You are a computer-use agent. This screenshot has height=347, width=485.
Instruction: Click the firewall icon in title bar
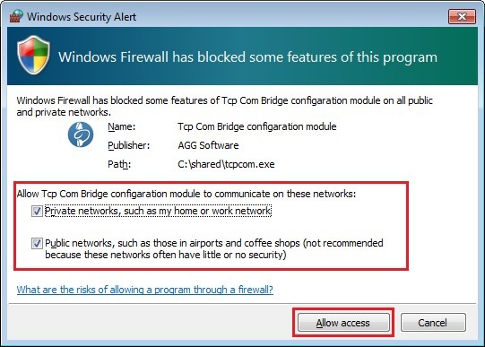click(x=16, y=16)
